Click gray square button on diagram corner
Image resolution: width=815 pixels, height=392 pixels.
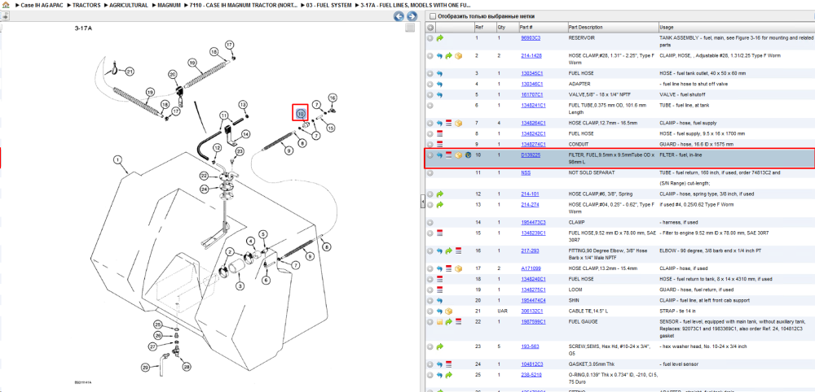(410, 28)
